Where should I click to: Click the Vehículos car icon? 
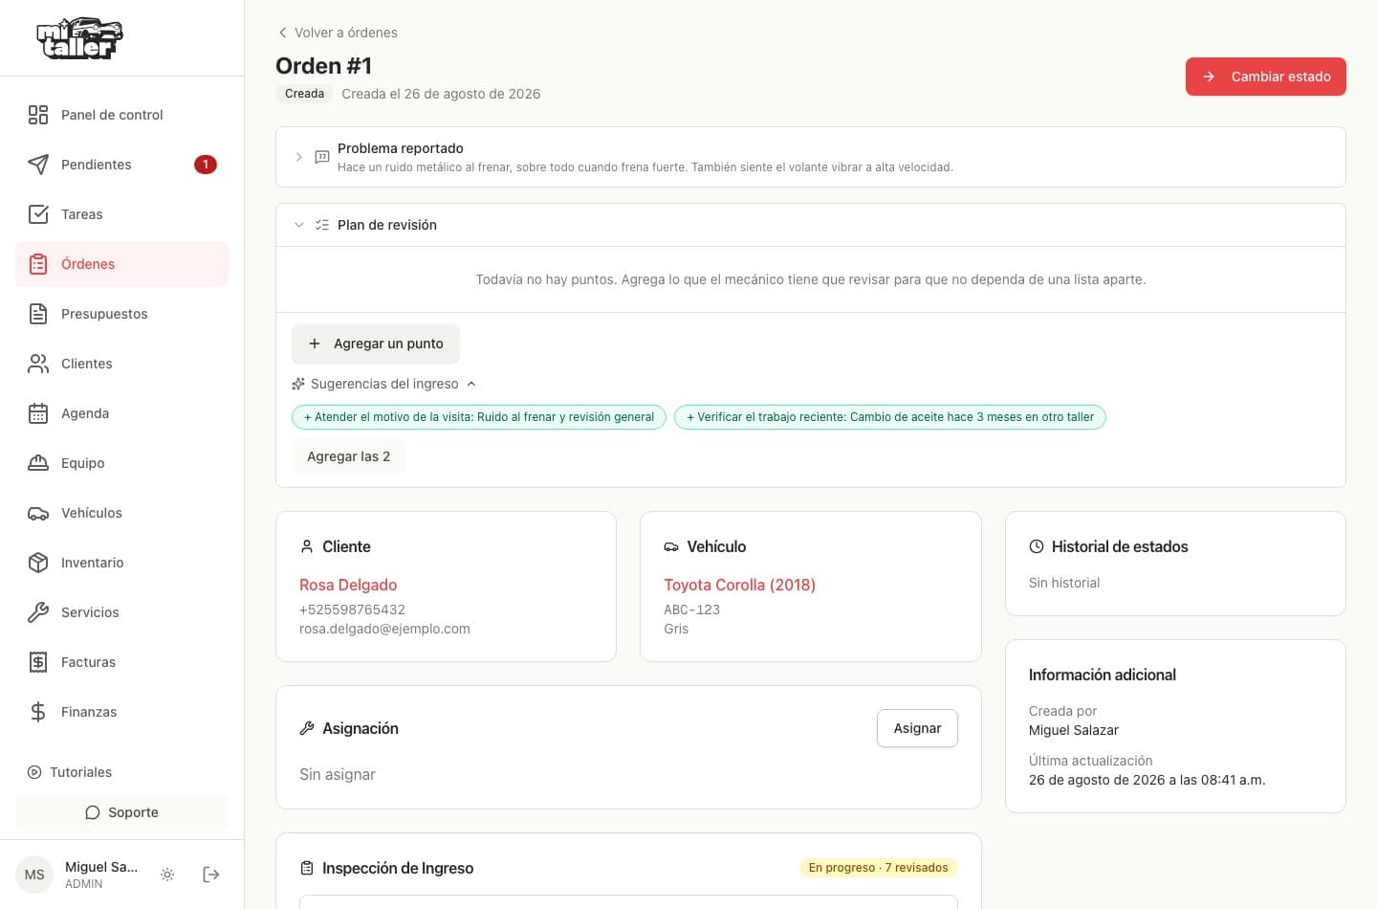pos(38,513)
